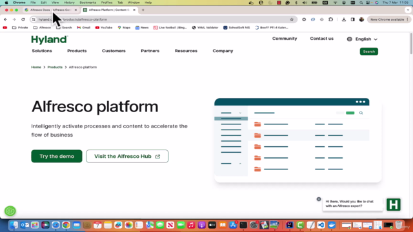Go to Home breadcrumb link

pos(36,67)
